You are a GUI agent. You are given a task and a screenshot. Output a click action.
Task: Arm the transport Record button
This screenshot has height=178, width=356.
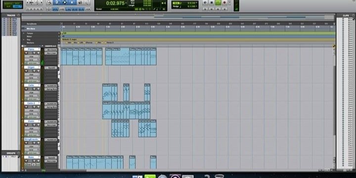pyautogui.click(x=224, y=2)
